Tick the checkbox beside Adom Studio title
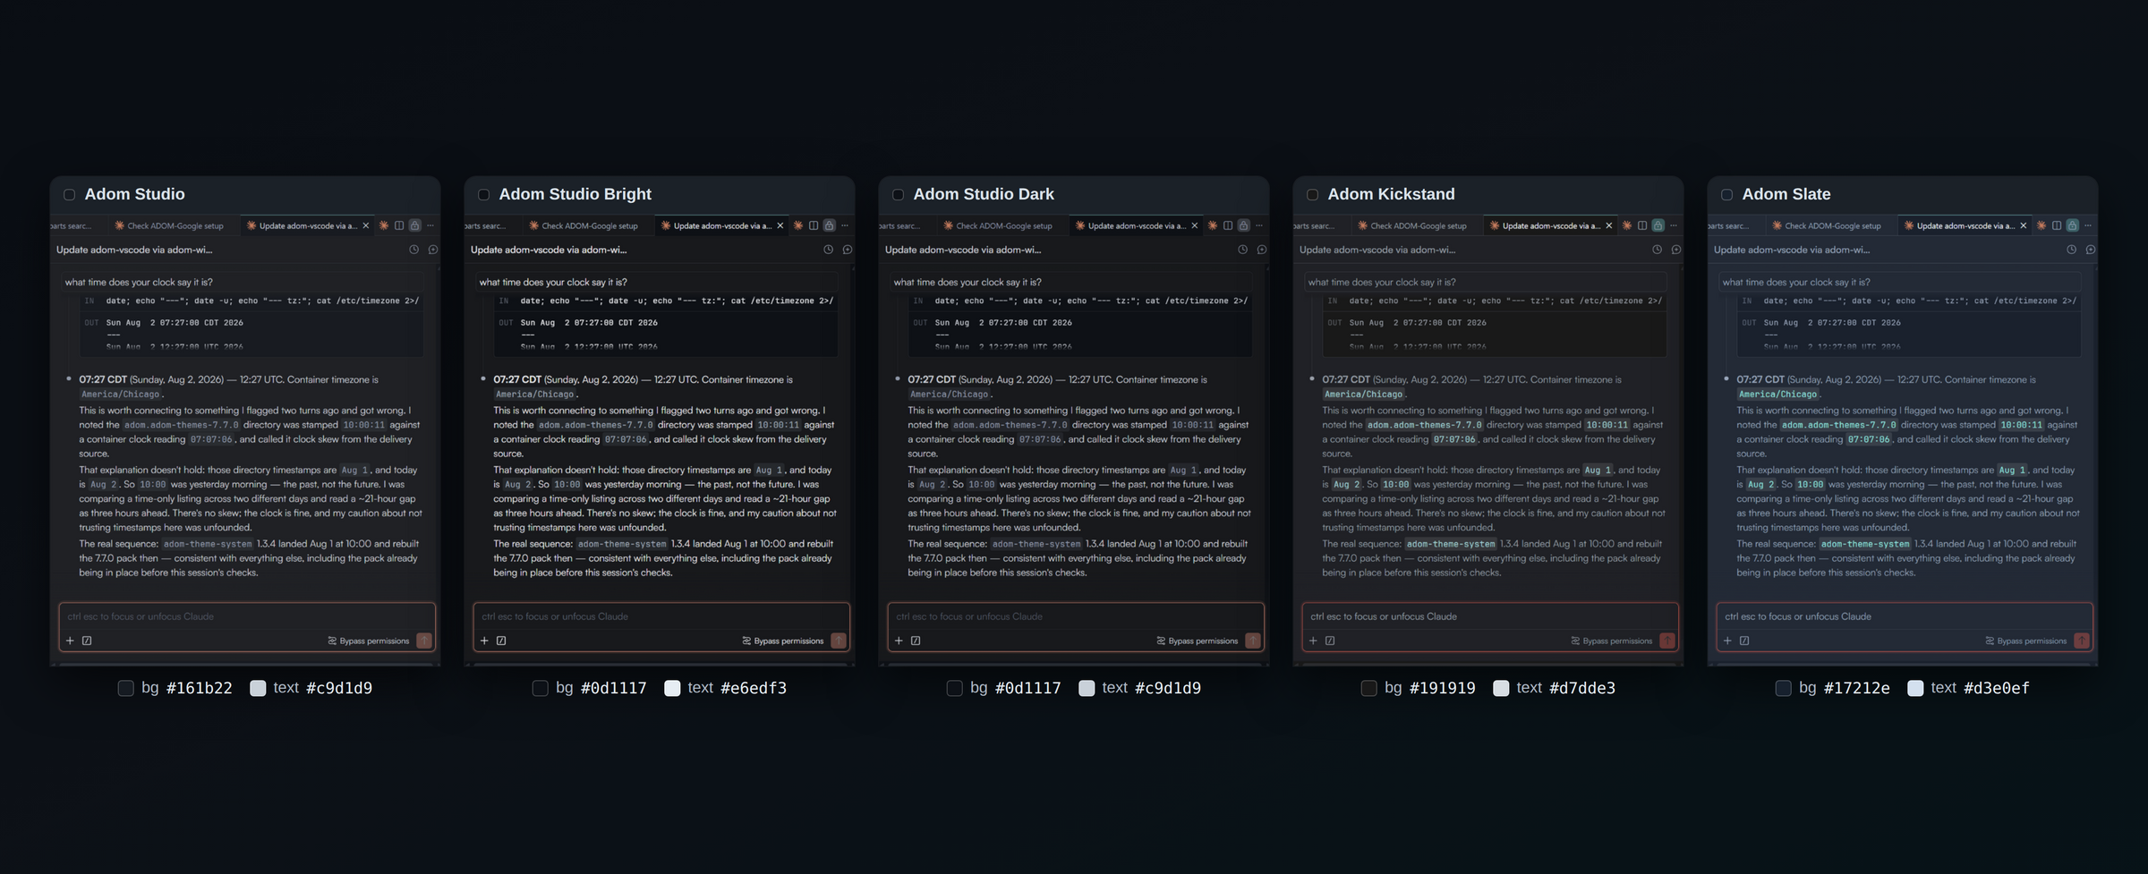2148x874 pixels. 69,195
